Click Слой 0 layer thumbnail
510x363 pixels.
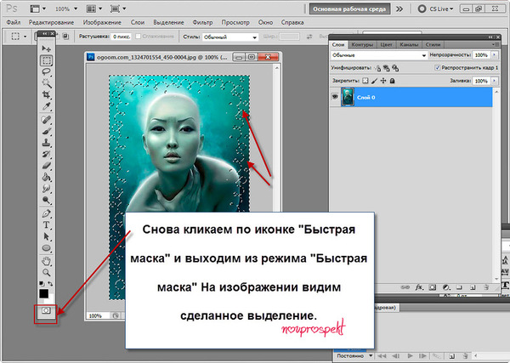[348, 97]
